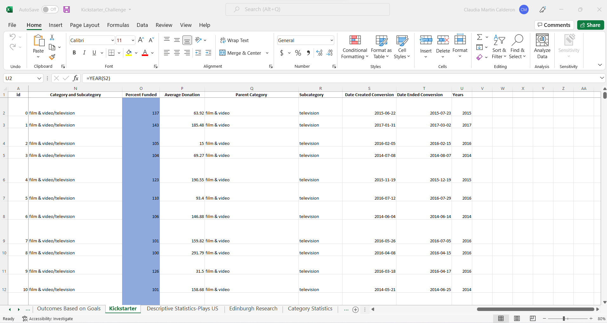607x323 pixels.
Task: Toggle bottom align button
Action: (x=187, y=40)
